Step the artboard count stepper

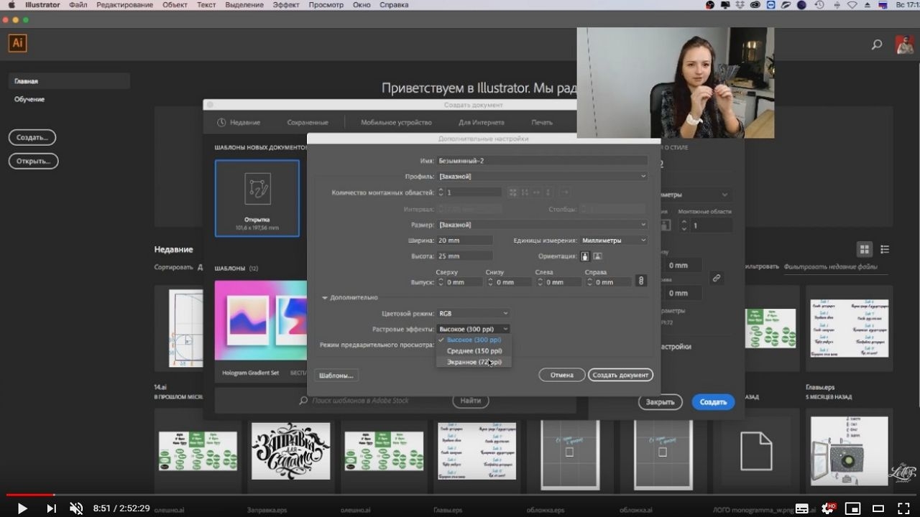[x=441, y=192]
